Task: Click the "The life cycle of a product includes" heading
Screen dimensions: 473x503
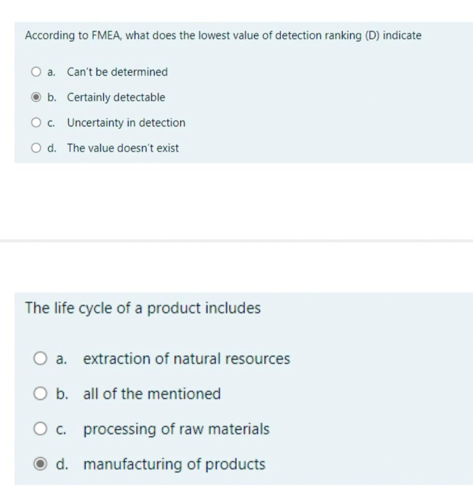Action: pyautogui.click(x=143, y=308)
